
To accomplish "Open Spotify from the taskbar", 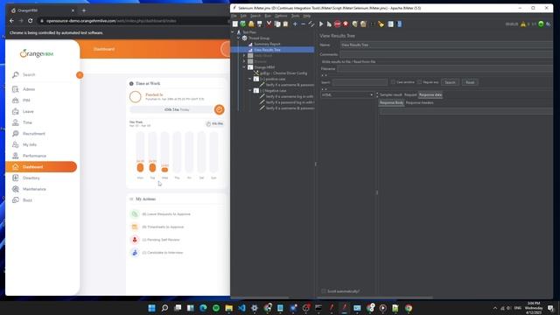I will [x=216, y=308].
